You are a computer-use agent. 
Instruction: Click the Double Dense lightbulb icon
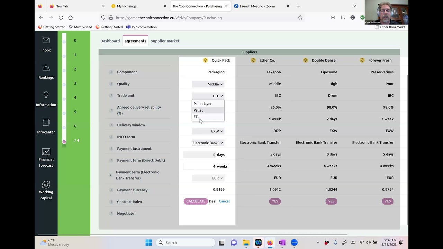click(305, 60)
